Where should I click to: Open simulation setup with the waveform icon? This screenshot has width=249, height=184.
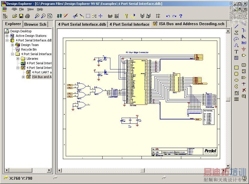(133, 16)
